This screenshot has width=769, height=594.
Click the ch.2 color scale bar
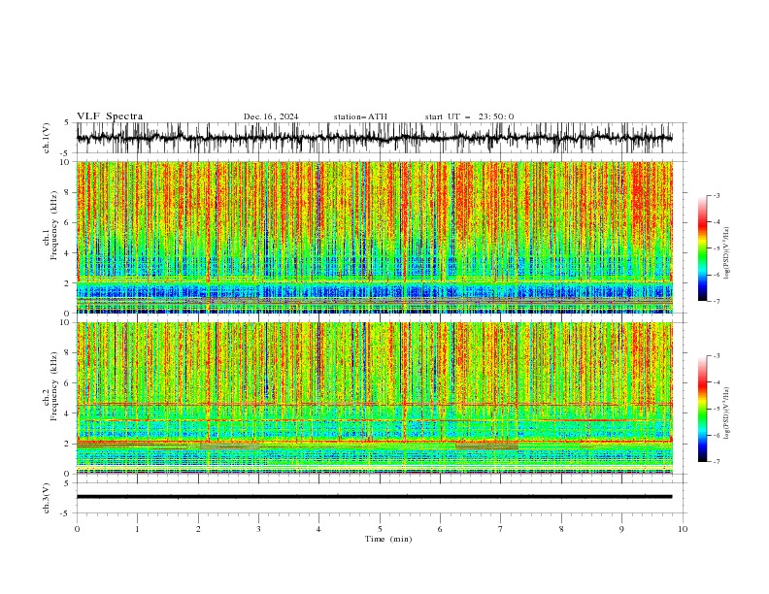[x=702, y=409]
